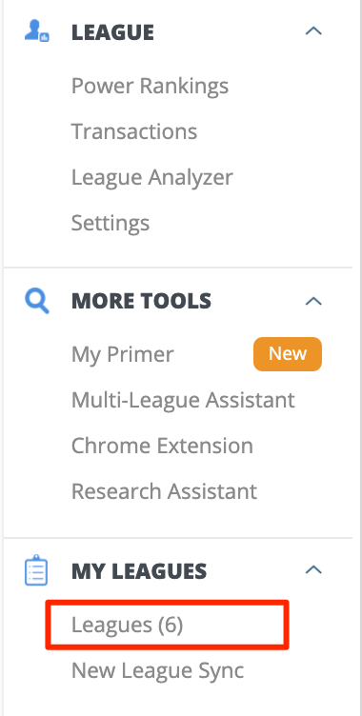Open League Analyzer
This screenshot has width=362, height=716.
click(x=152, y=178)
